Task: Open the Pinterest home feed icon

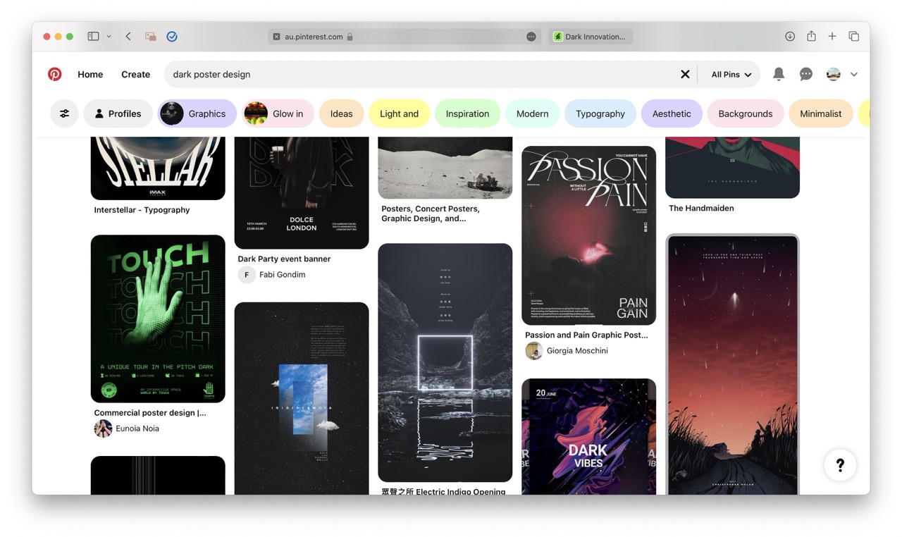Action: click(54, 74)
